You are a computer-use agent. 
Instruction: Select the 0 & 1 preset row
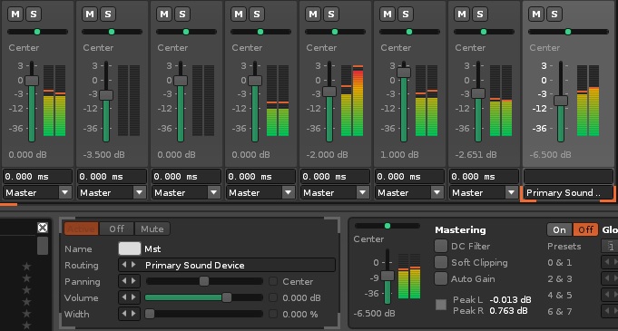click(559, 262)
